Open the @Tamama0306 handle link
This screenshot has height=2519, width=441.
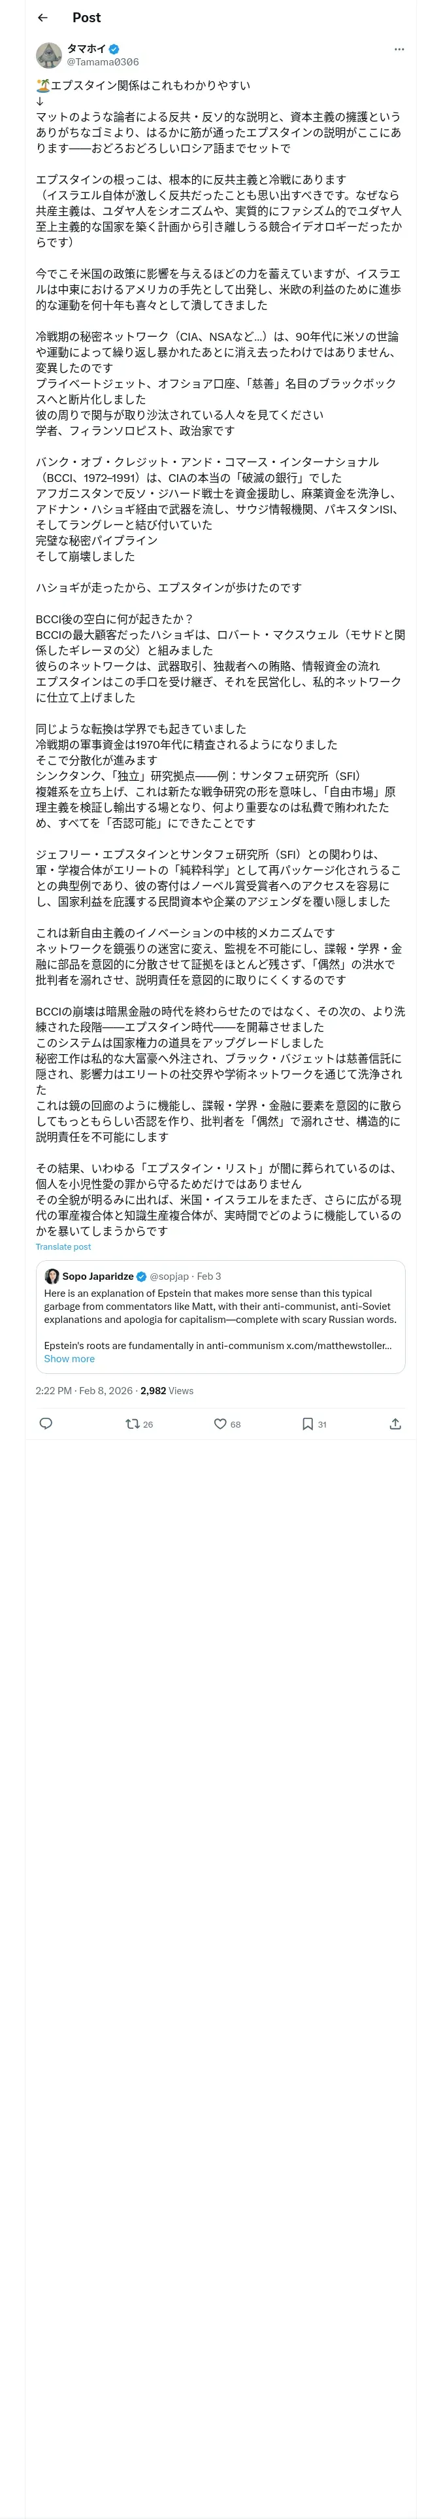pos(102,61)
